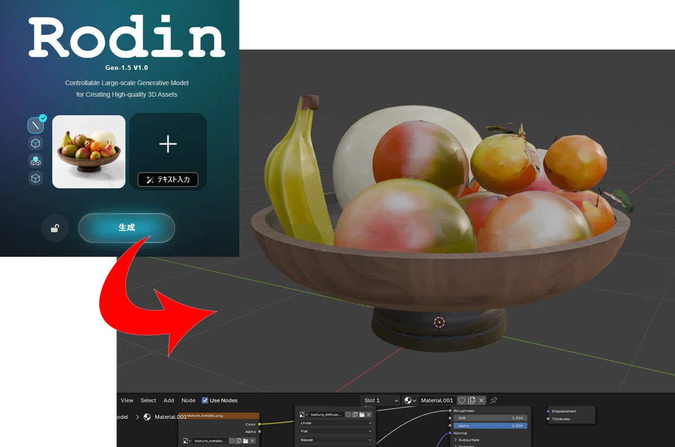Toggle the pin icon in node editor header

tap(494, 400)
